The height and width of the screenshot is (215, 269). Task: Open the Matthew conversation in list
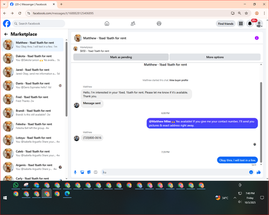click(33, 45)
